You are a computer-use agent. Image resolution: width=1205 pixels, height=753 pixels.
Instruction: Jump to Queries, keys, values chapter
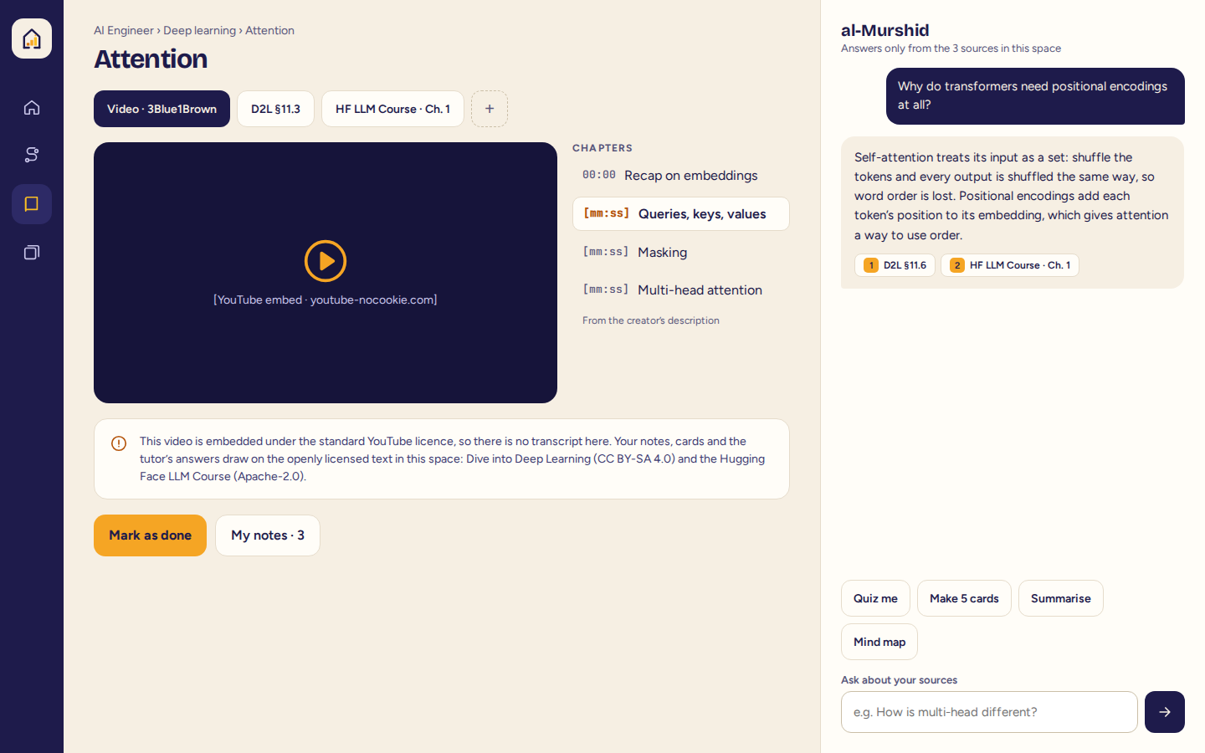680,214
